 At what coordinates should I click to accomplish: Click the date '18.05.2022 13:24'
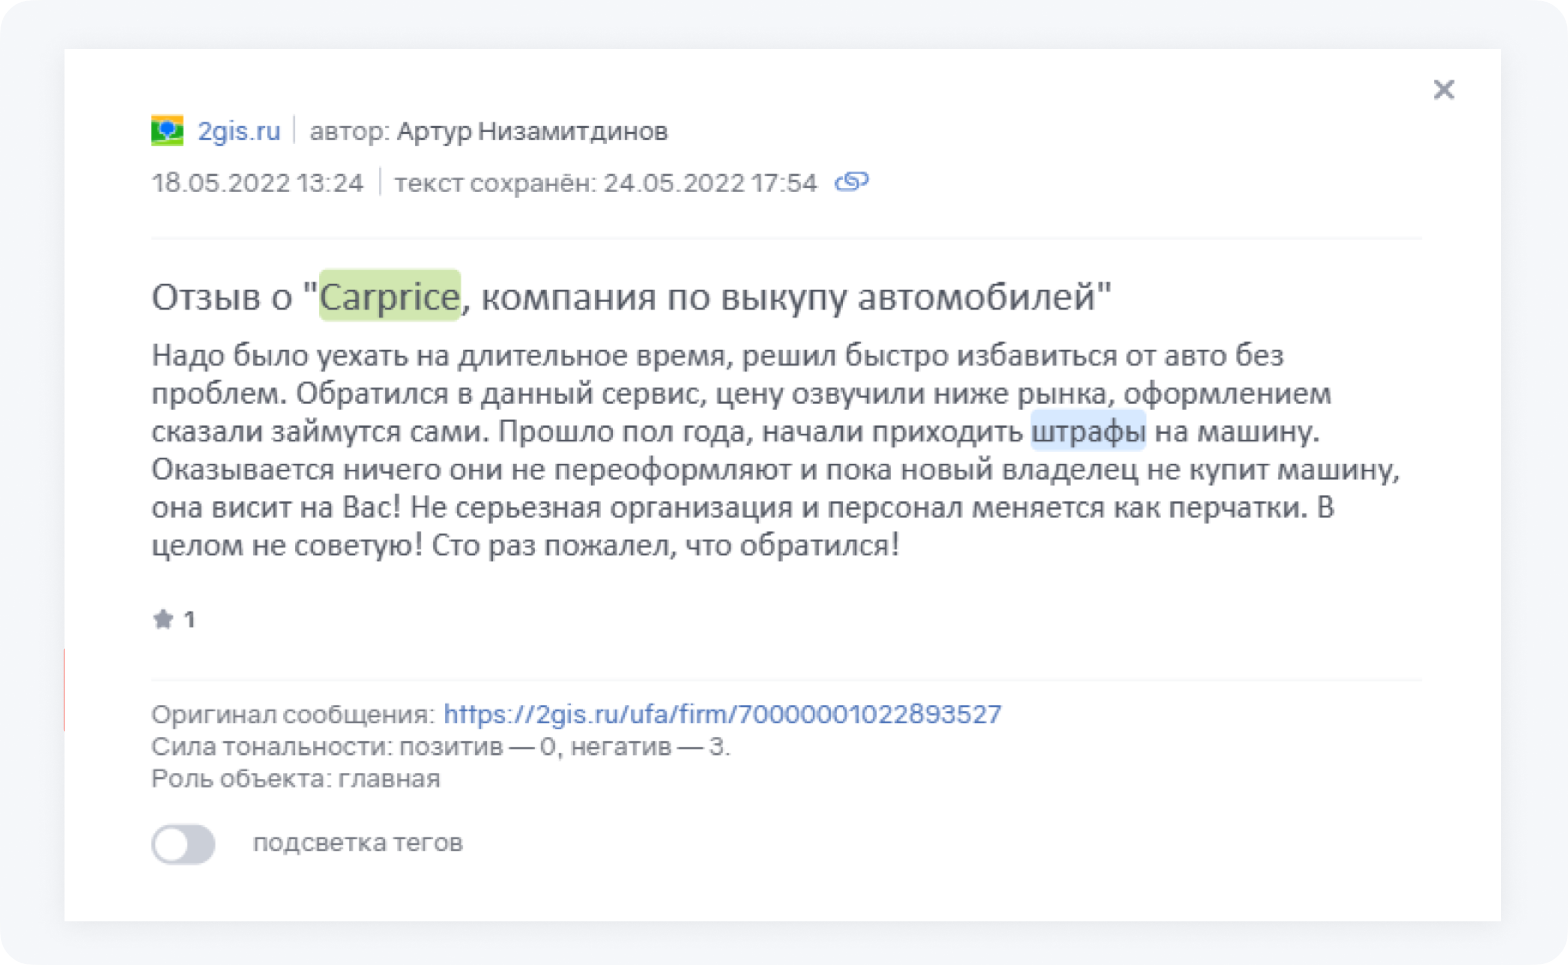[x=258, y=183]
